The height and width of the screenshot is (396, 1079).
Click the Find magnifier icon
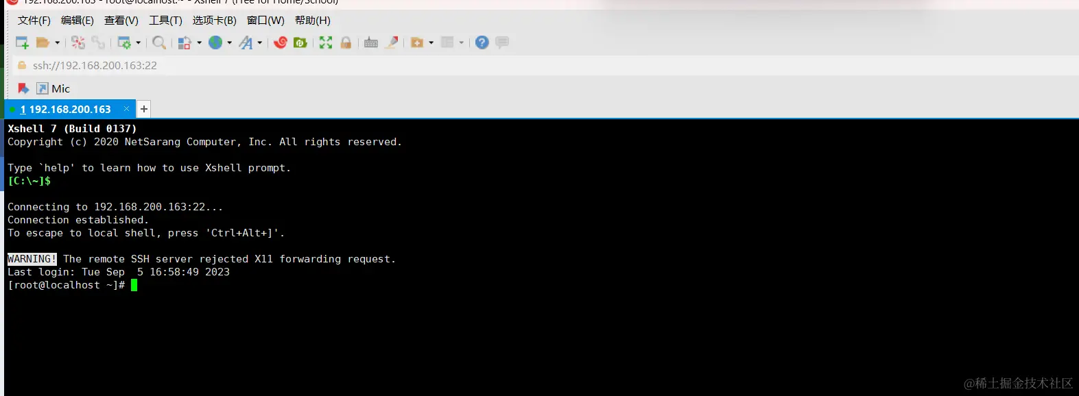(159, 42)
